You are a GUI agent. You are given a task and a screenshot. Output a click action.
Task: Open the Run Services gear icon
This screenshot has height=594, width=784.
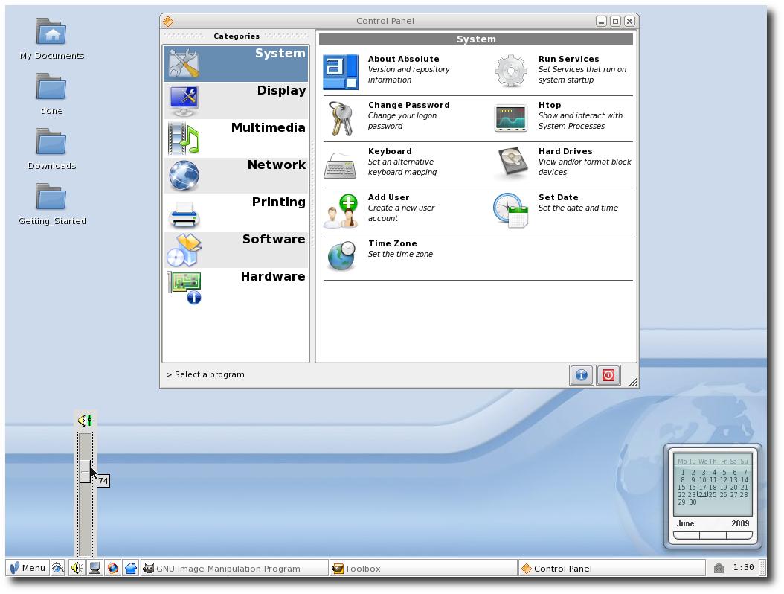click(510, 71)
